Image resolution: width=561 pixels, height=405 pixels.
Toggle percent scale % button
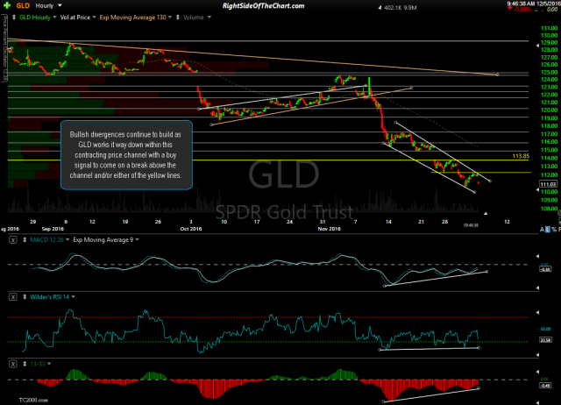click(x=554, y=230)
